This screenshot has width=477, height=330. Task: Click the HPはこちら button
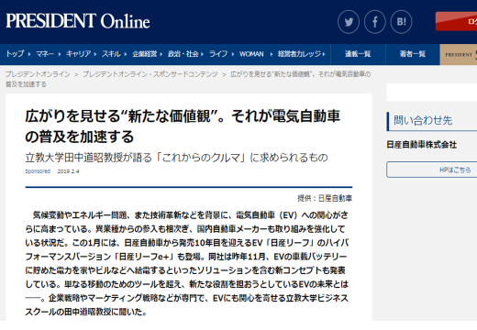pyautogui.click(x=432, y=170)
